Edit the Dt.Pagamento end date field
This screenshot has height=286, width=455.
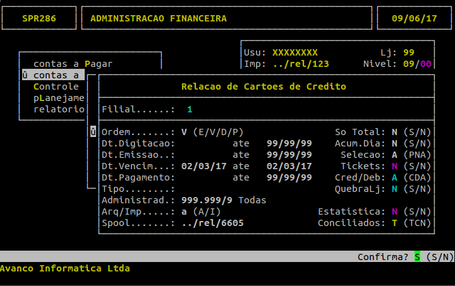click(x=289, y=177)
